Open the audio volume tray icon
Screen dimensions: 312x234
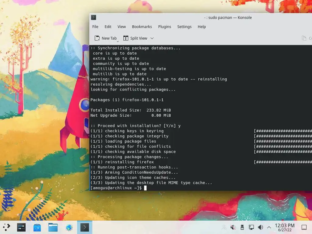(260, 227)
